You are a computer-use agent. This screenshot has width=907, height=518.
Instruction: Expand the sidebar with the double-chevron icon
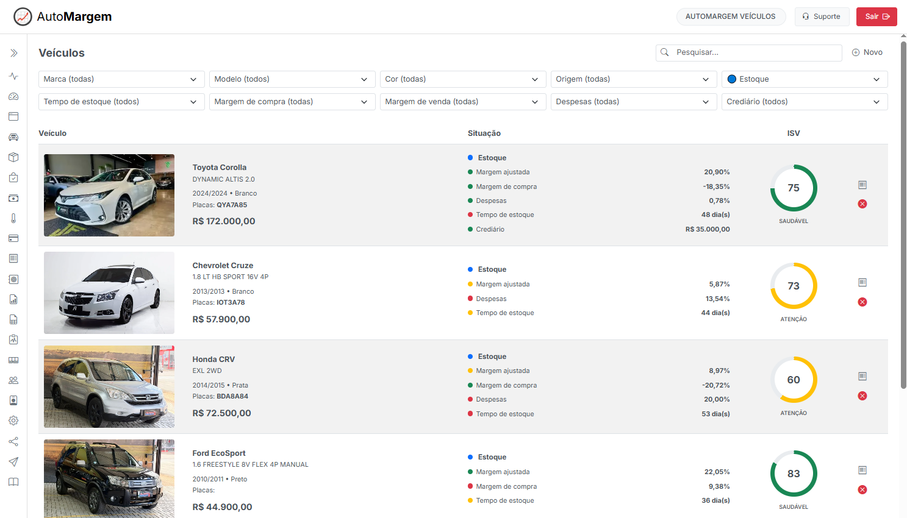[x=13, y=53]
